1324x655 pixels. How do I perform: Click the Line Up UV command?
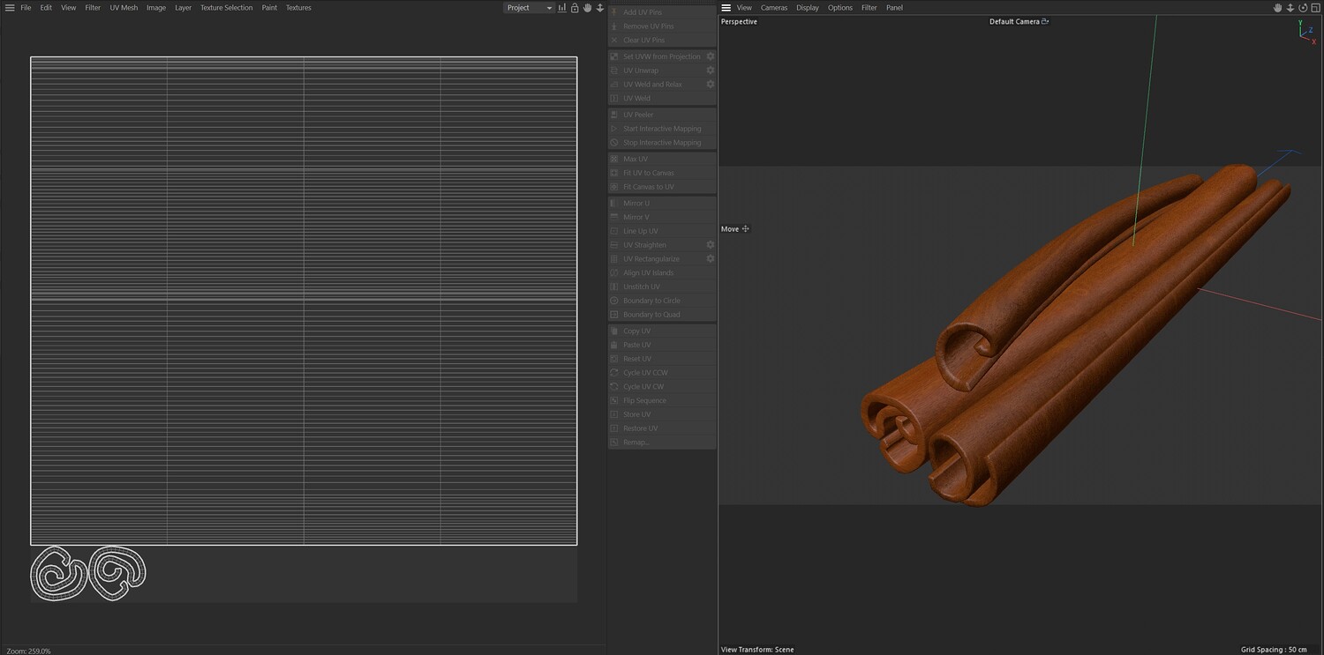click(662, 231)
